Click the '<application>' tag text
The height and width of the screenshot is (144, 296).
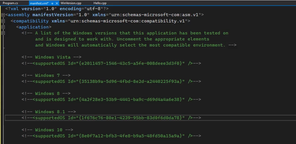point(34,27)
